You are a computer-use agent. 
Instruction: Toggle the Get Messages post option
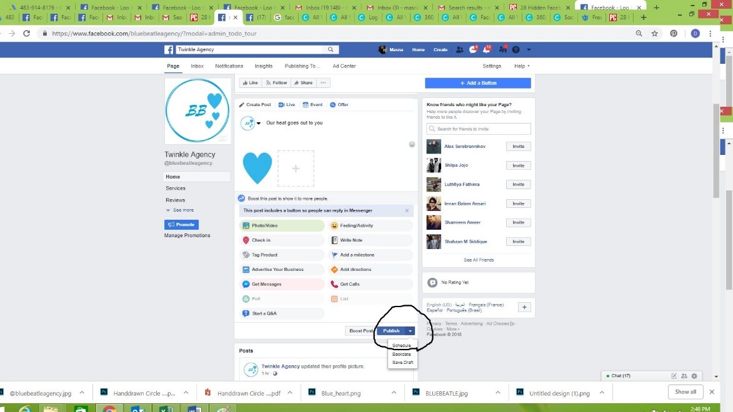coord(282,284)
